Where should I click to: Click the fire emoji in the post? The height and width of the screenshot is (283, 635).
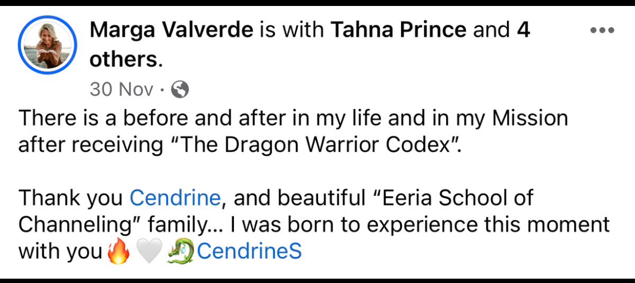(x=118, y=252)
